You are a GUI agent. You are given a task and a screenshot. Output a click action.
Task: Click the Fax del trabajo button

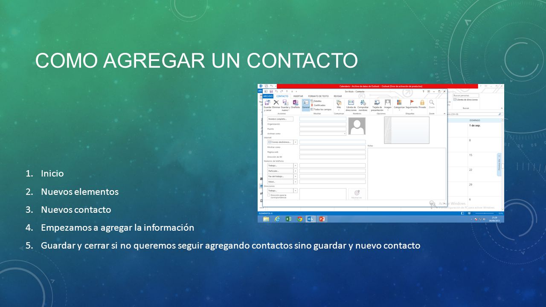point(280,176)
